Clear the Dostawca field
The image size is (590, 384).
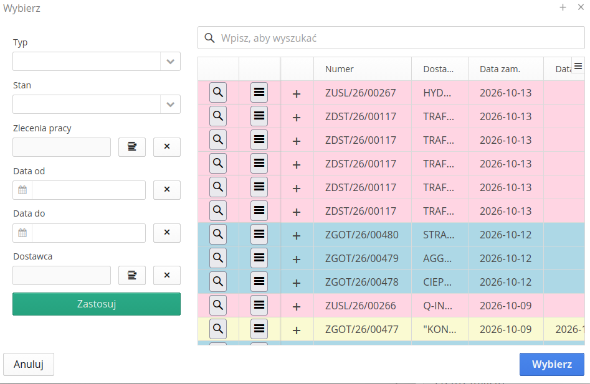point(167,276)
